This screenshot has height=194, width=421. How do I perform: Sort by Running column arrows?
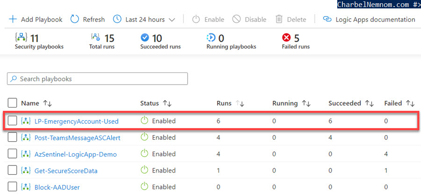306,104
